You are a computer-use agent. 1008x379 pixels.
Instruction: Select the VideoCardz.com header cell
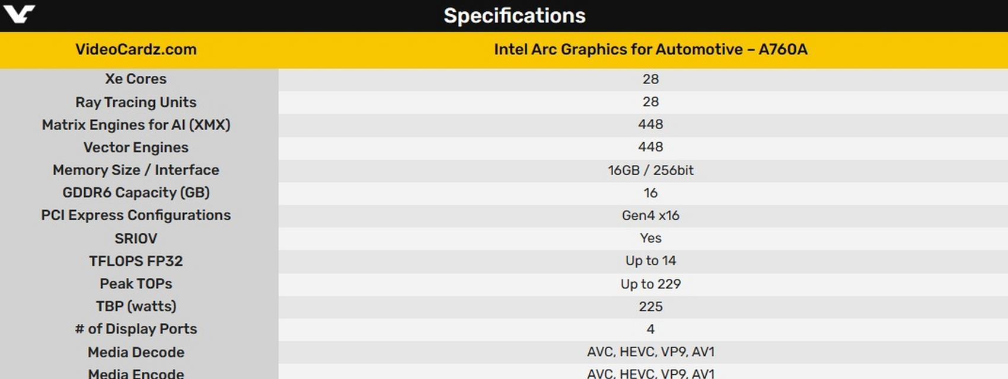[x=136, y=49]
